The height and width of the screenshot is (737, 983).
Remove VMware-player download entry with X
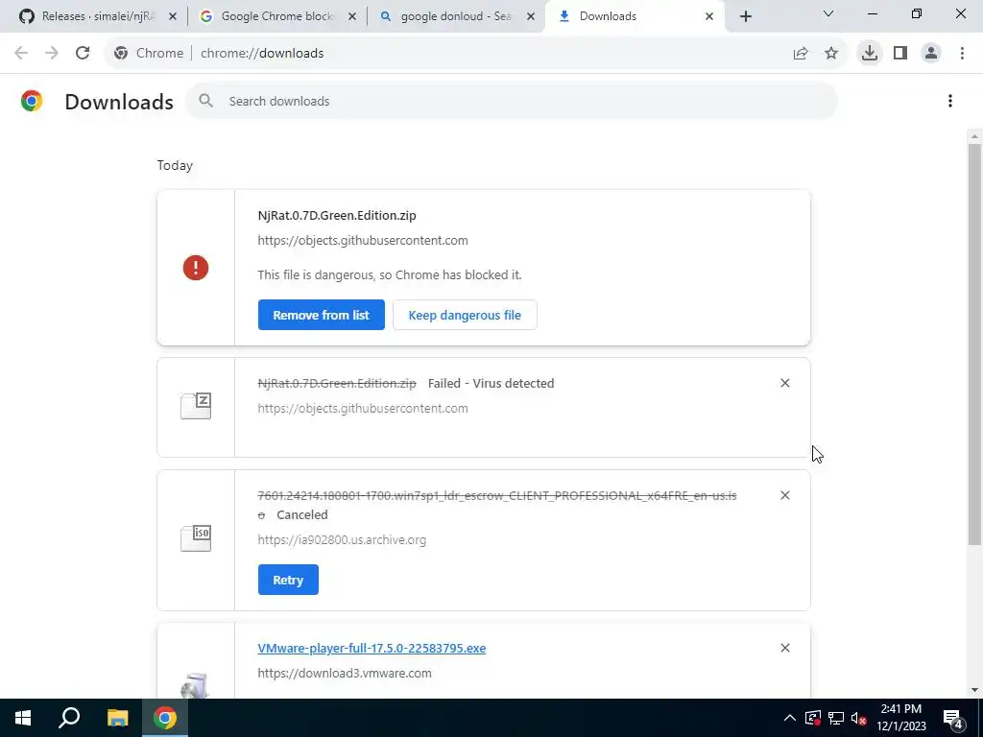(785, 648)
